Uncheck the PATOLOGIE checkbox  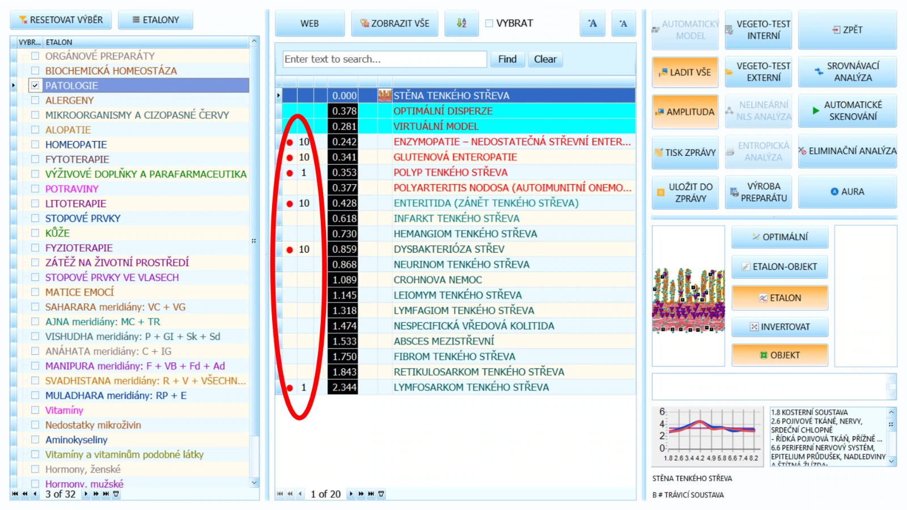point(35,85)
